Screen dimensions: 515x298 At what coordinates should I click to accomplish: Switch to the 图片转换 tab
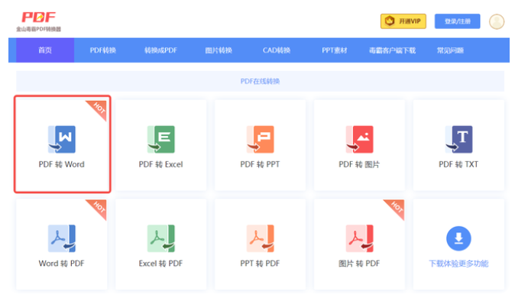[x=219, y=50]
